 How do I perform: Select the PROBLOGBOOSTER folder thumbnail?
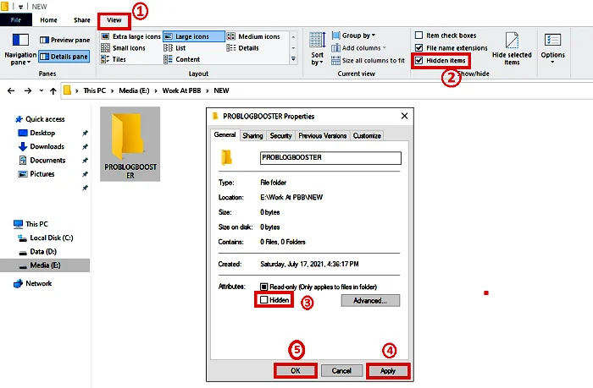(130, 144)
